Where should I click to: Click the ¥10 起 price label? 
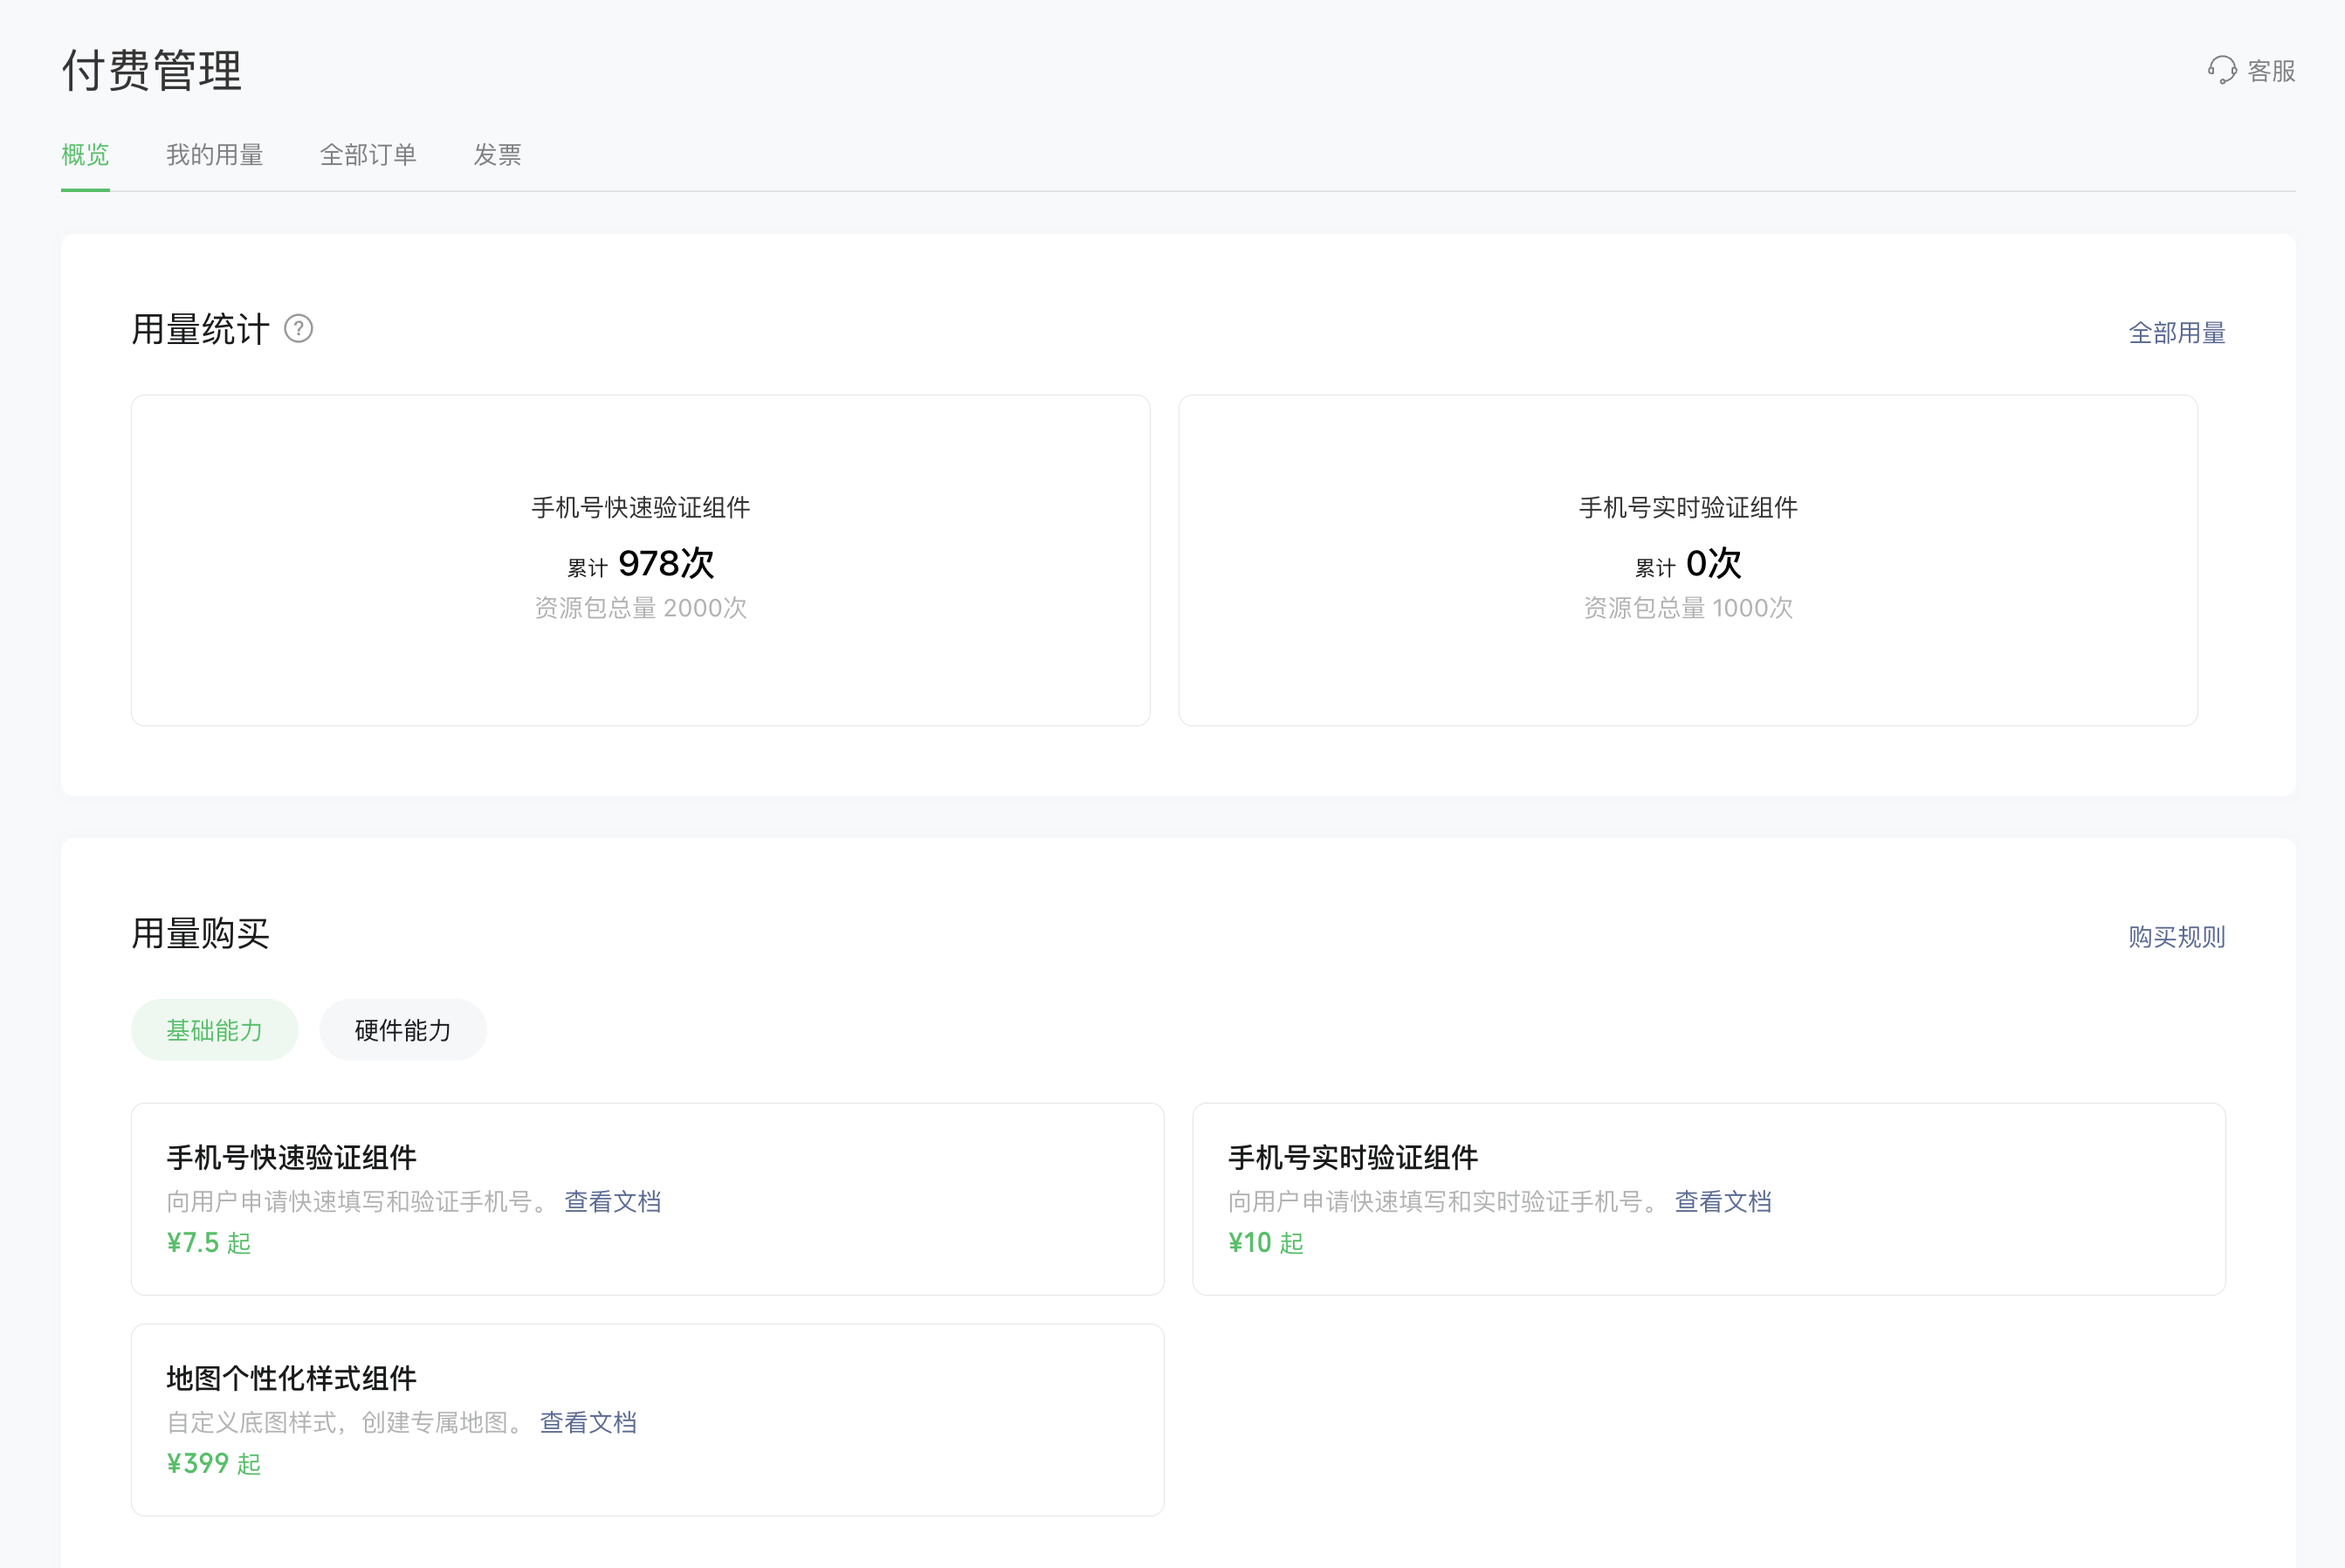pyautogui.click(x=1265, y=1243)
